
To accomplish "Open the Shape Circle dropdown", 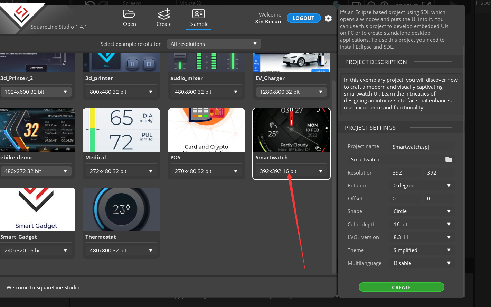I will point(422,211).
